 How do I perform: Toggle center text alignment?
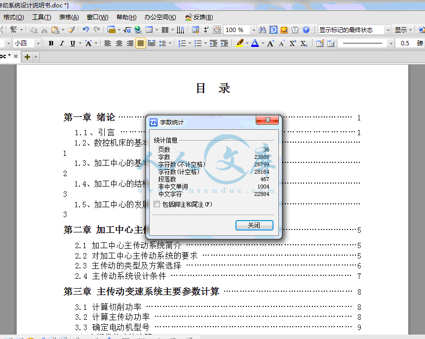tap(119, 43)
